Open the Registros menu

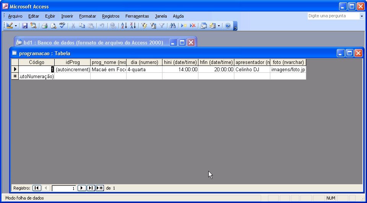(x=110, y=16)
